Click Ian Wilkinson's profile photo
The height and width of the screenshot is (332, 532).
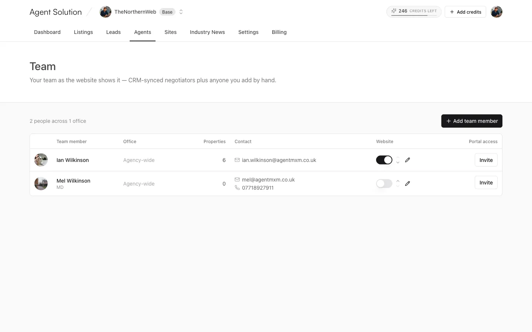[x=41, y=160]
